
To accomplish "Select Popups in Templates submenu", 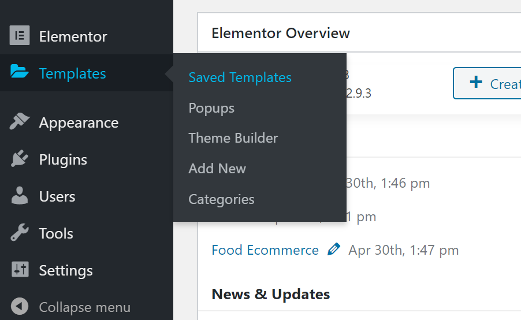I will 211,109.
